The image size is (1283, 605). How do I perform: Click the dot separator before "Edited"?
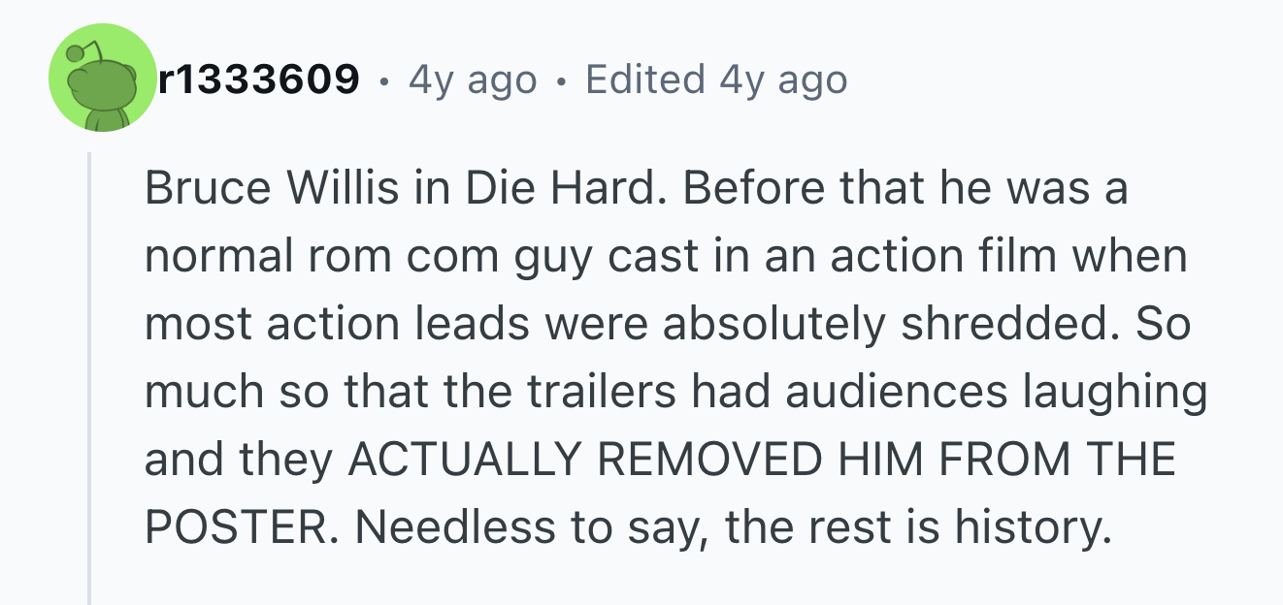[562, 80]
